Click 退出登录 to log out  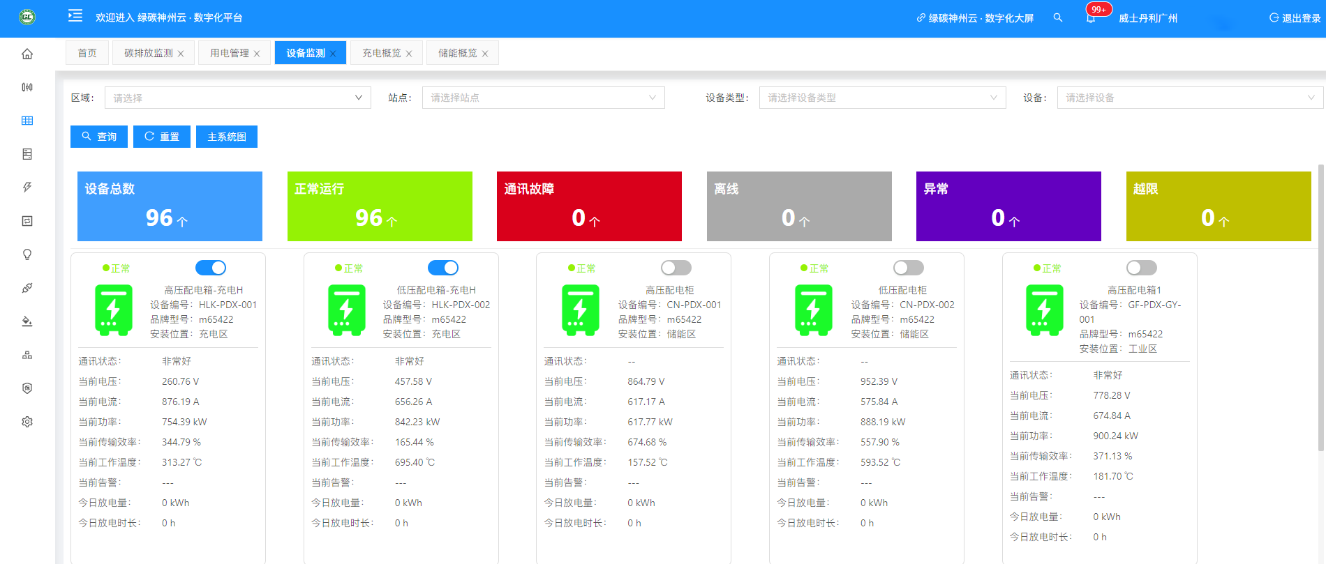(x=1295, y=18)
